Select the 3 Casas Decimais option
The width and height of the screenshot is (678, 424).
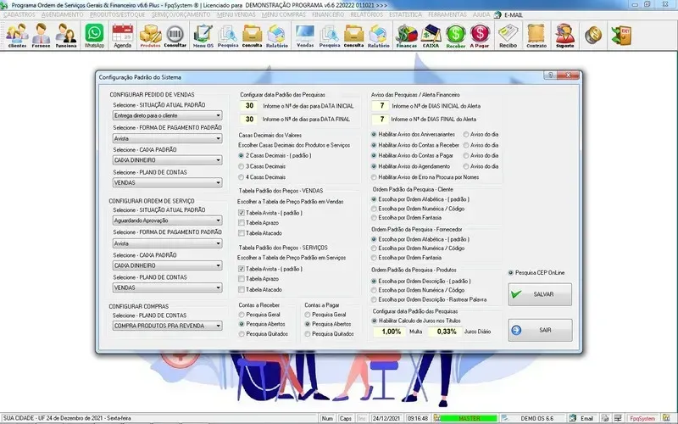(242, 166)
